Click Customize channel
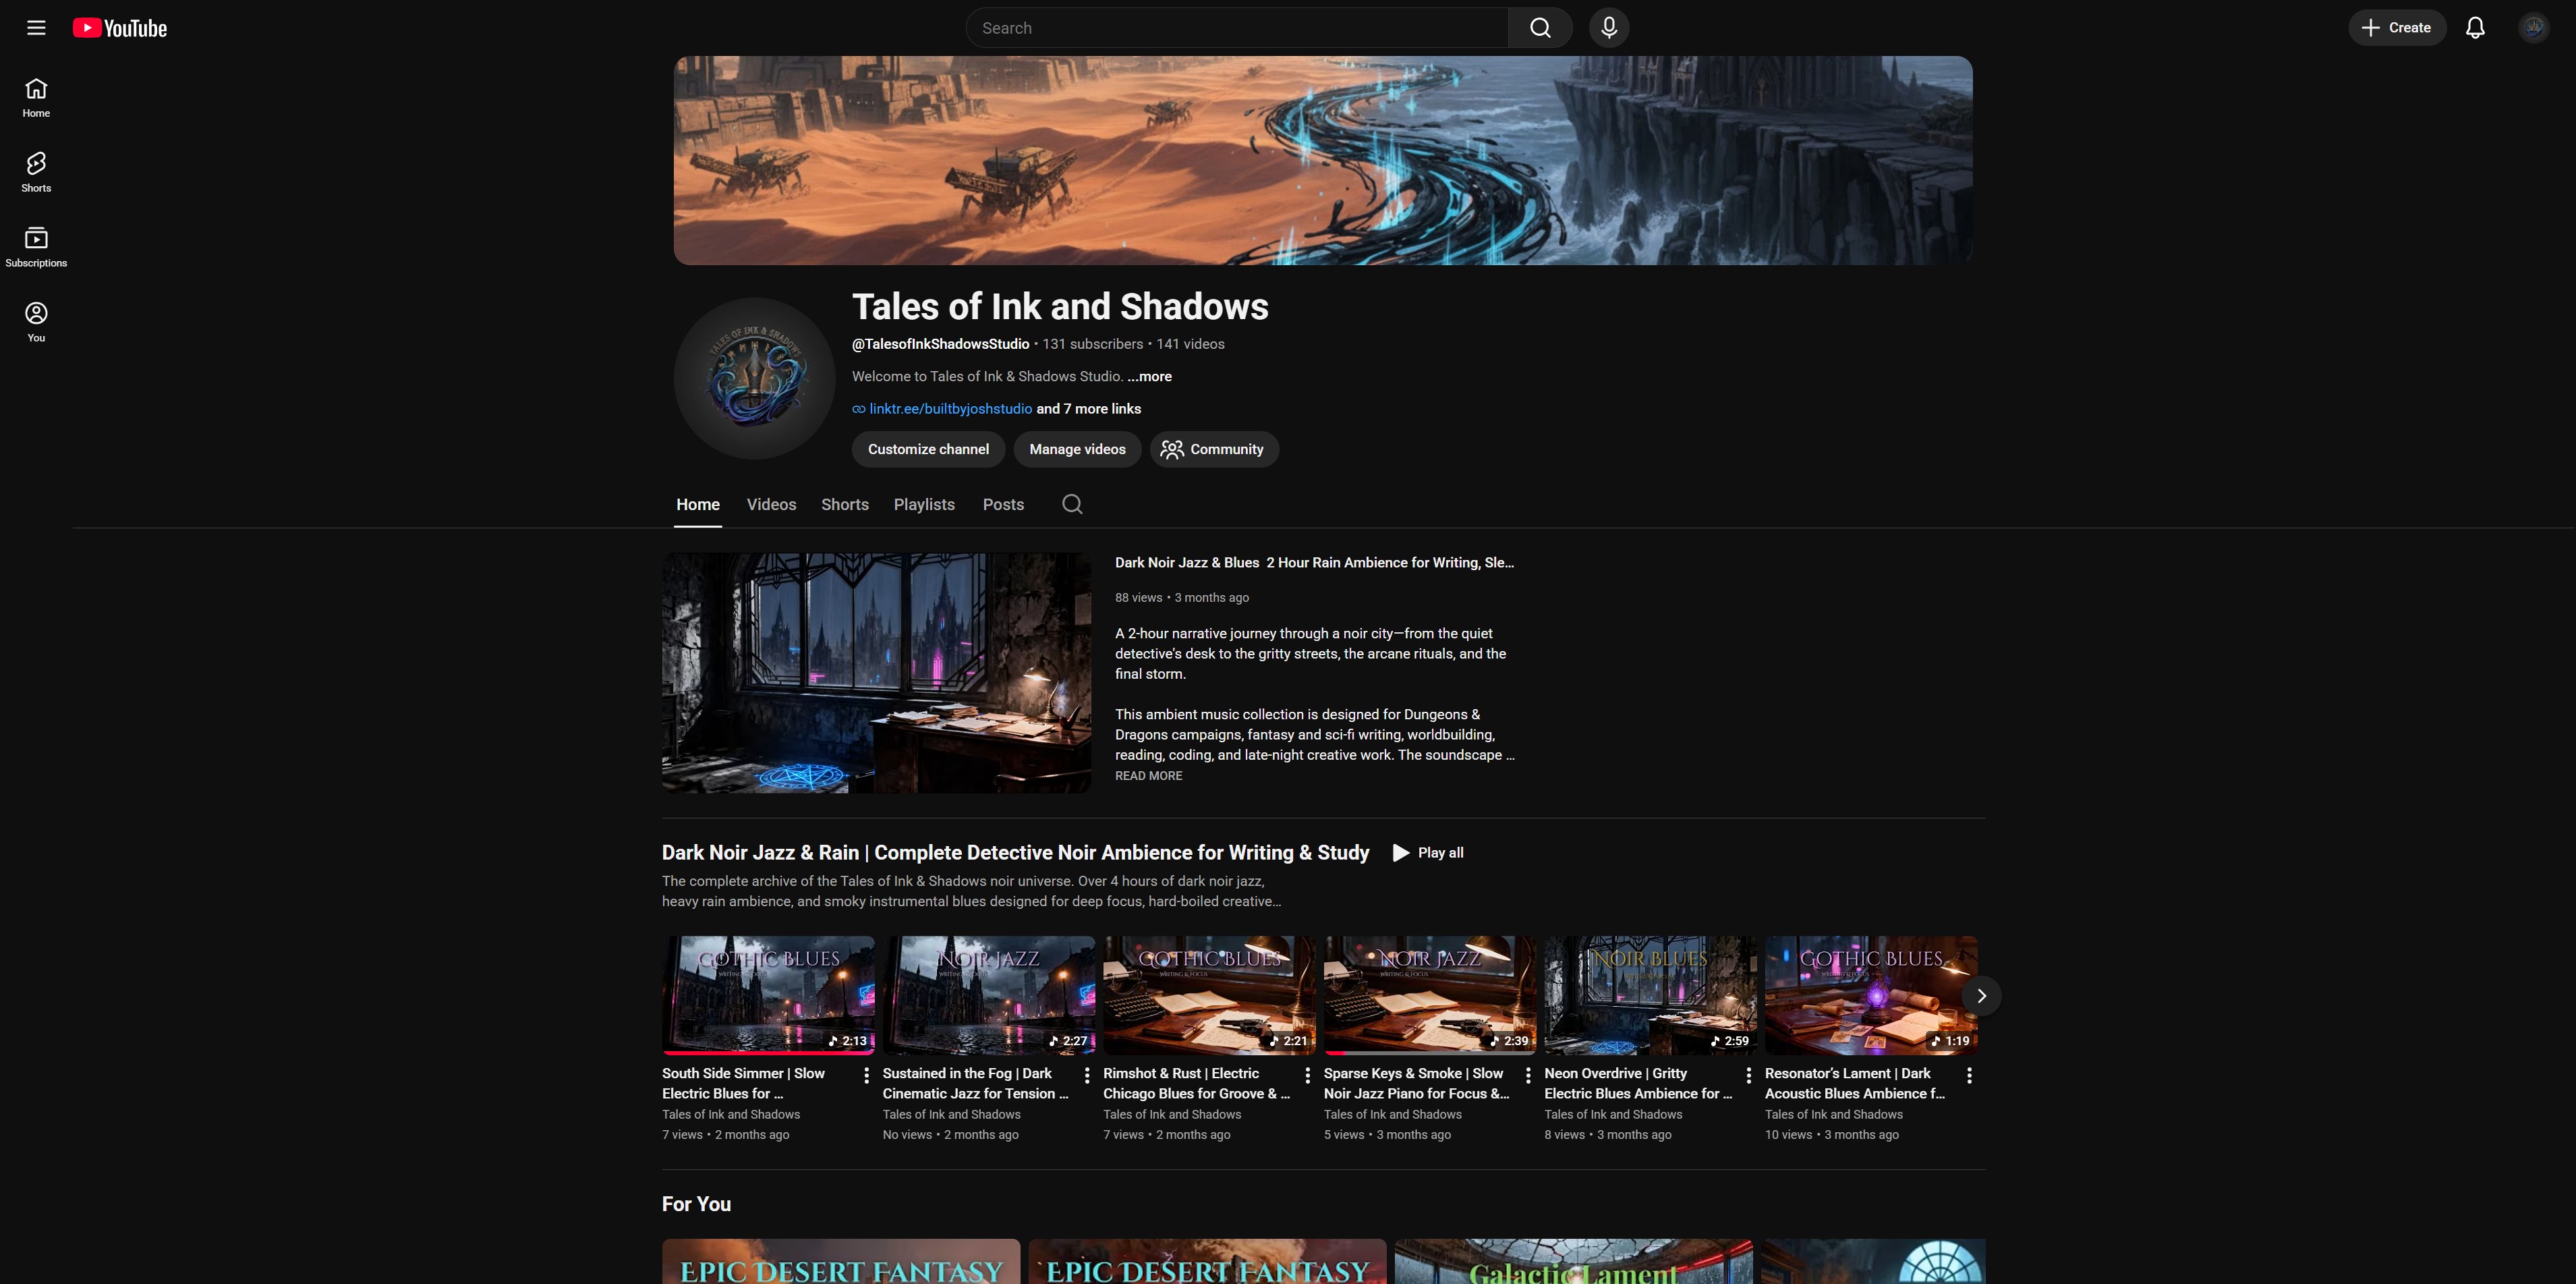This screenshot has height=1284, width=2576. (928, 449)
